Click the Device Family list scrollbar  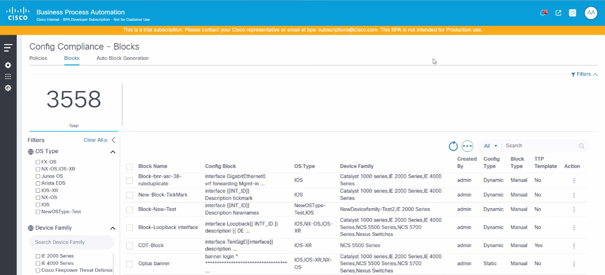(114, 263)
